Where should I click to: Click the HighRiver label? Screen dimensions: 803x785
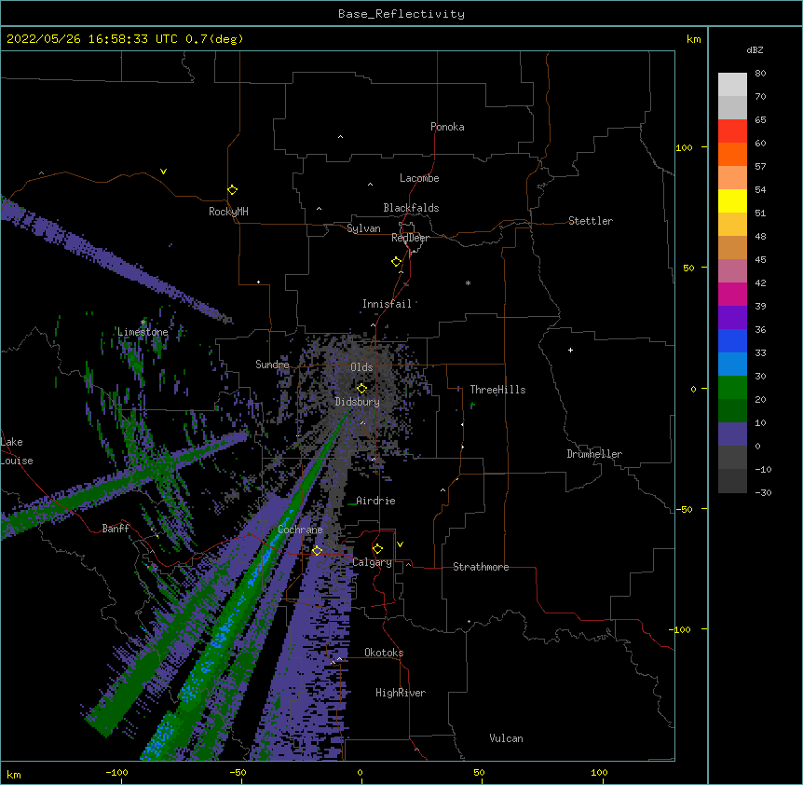[x=401, y=693]
